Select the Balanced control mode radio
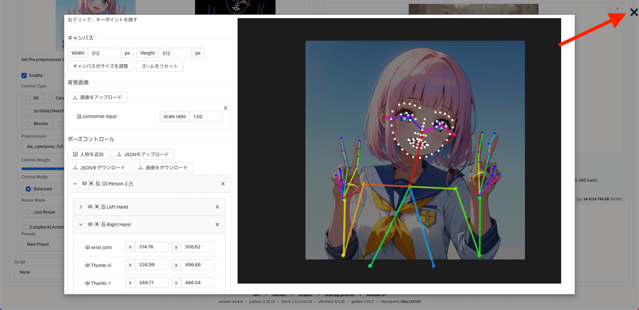The width and height of the screenshot is (639, 310). click(28, 188)
